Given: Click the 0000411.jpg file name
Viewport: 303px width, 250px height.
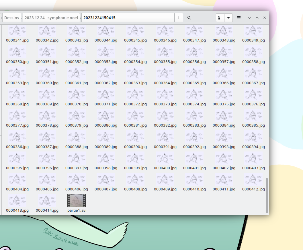Looking at the screenshot, I should (x=224, y=189).
